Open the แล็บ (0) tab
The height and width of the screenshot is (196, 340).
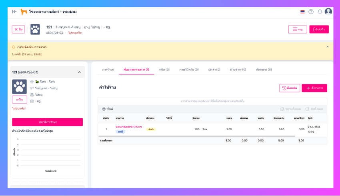[164, 69]
